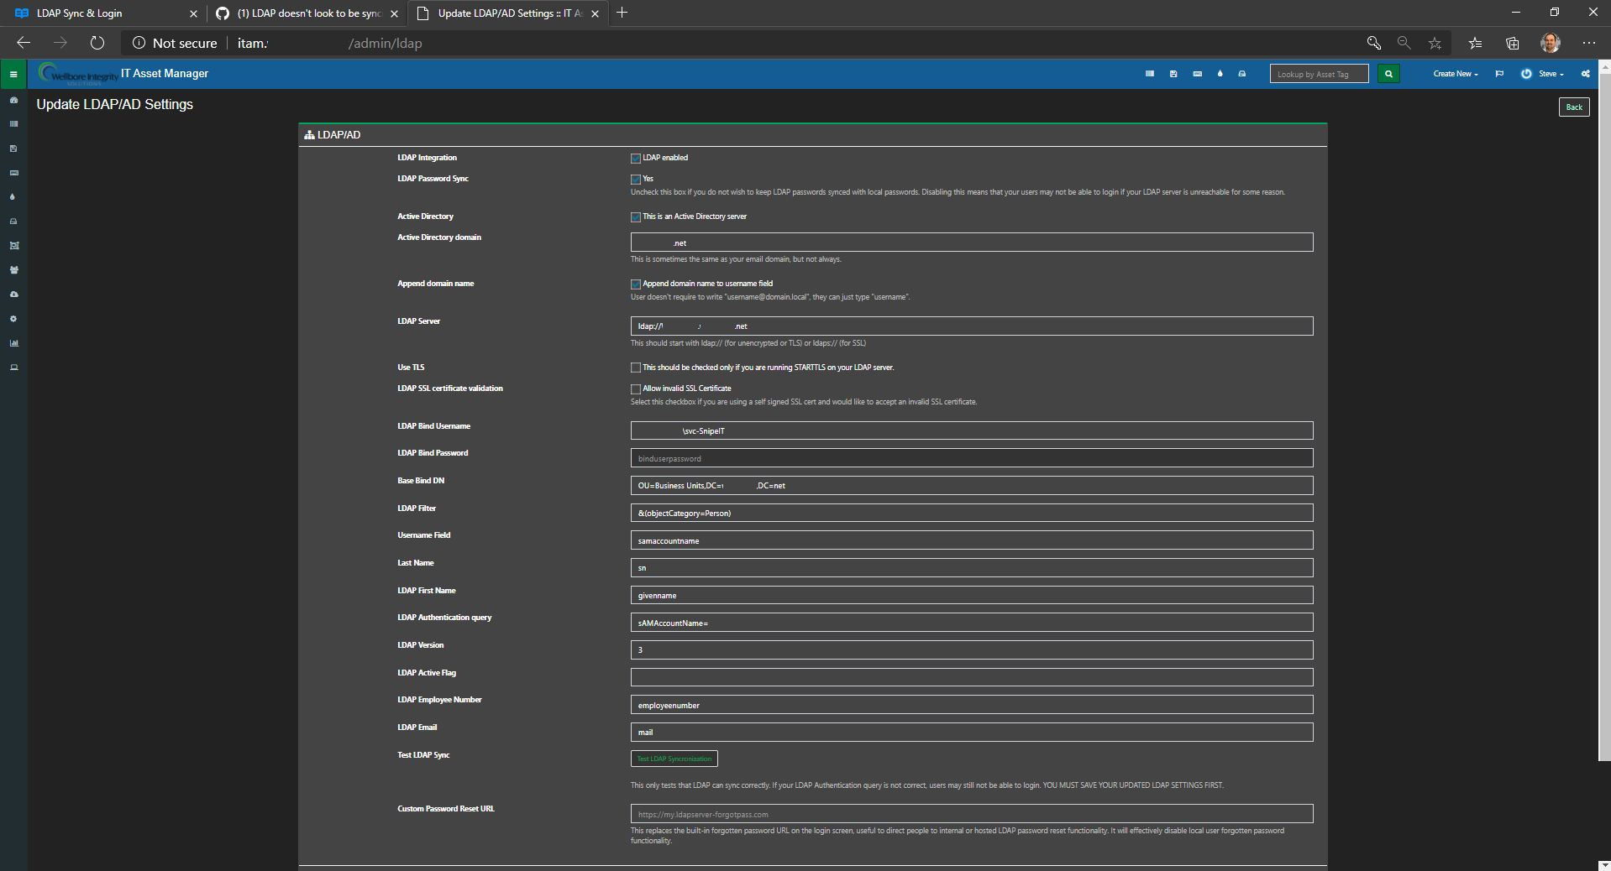Open Predefined Kits icon in the sidebar
This screenshot has height=871, width=1611.
[x=13, y=246]
